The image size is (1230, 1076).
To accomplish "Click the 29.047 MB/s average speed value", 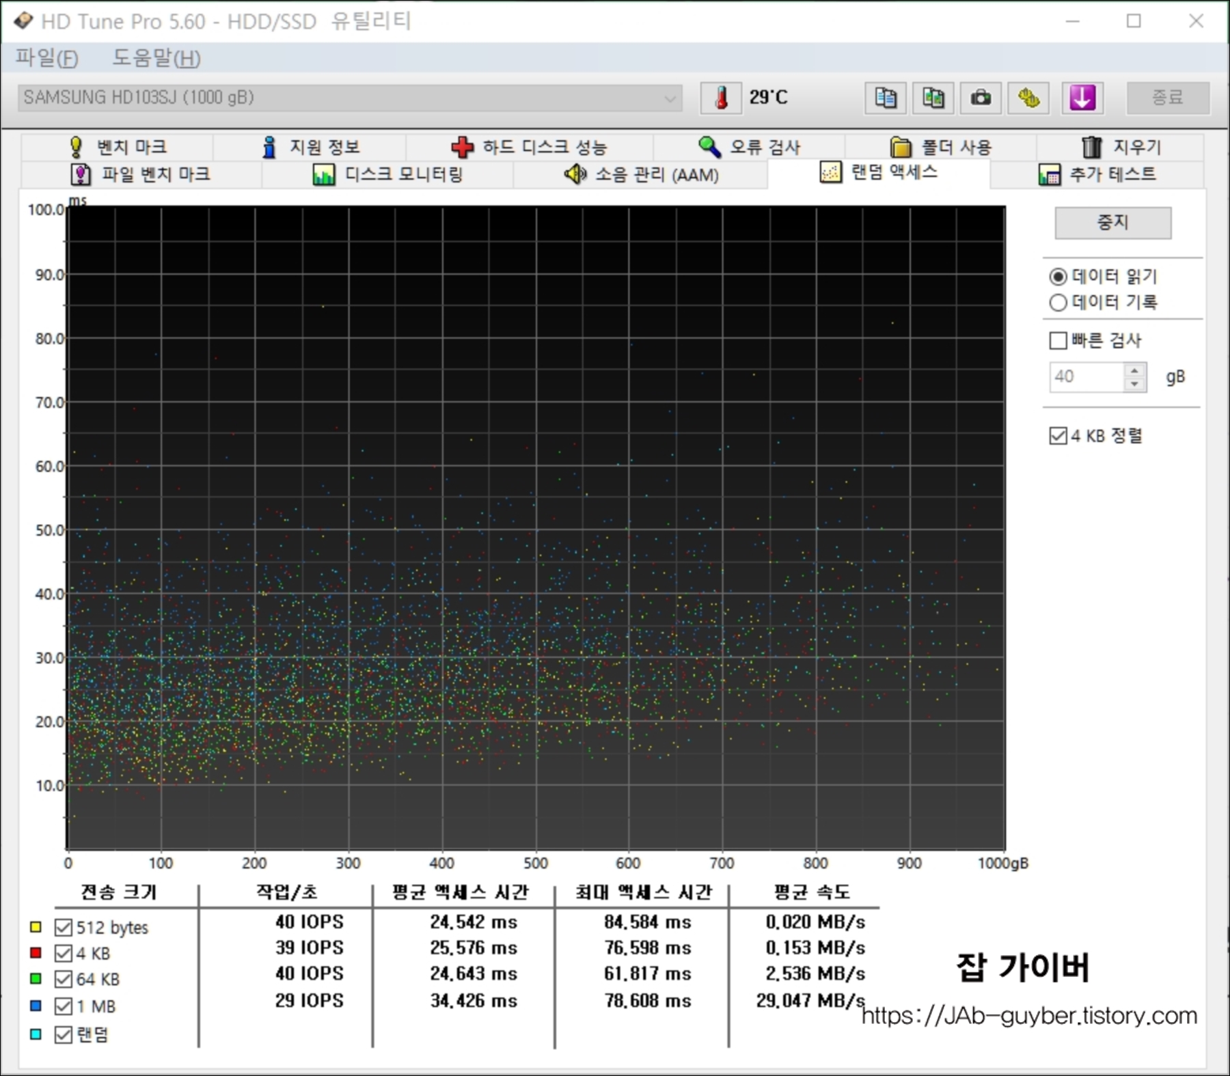I will (x=810, y=1001).
